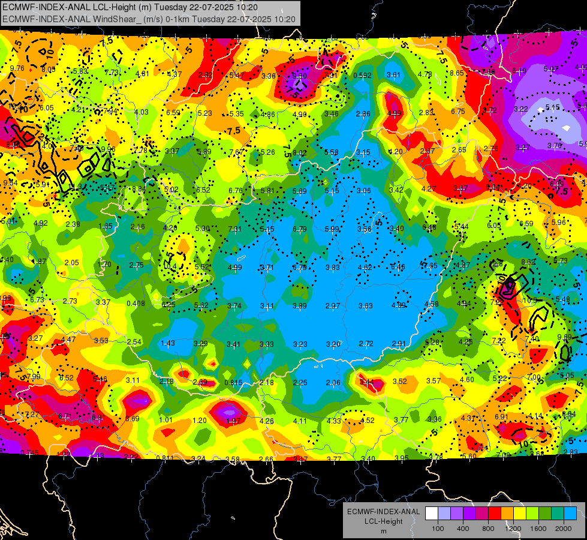Screen dimensions: 587x540
Task: Click the orange legend color swatch
Action: pos(507,514)
